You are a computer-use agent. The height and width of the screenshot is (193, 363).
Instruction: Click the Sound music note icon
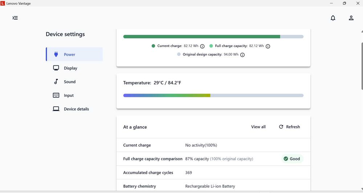click(x=56, y=82)
